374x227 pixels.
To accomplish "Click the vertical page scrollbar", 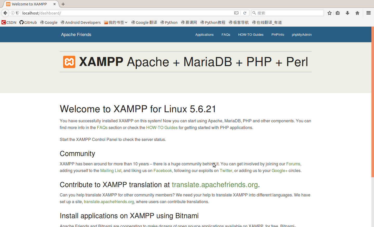I will pos(373,102).
